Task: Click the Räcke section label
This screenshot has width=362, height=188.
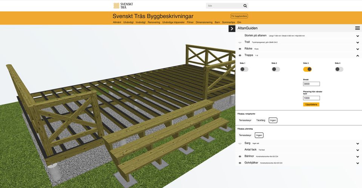Action: click(248, 49)
